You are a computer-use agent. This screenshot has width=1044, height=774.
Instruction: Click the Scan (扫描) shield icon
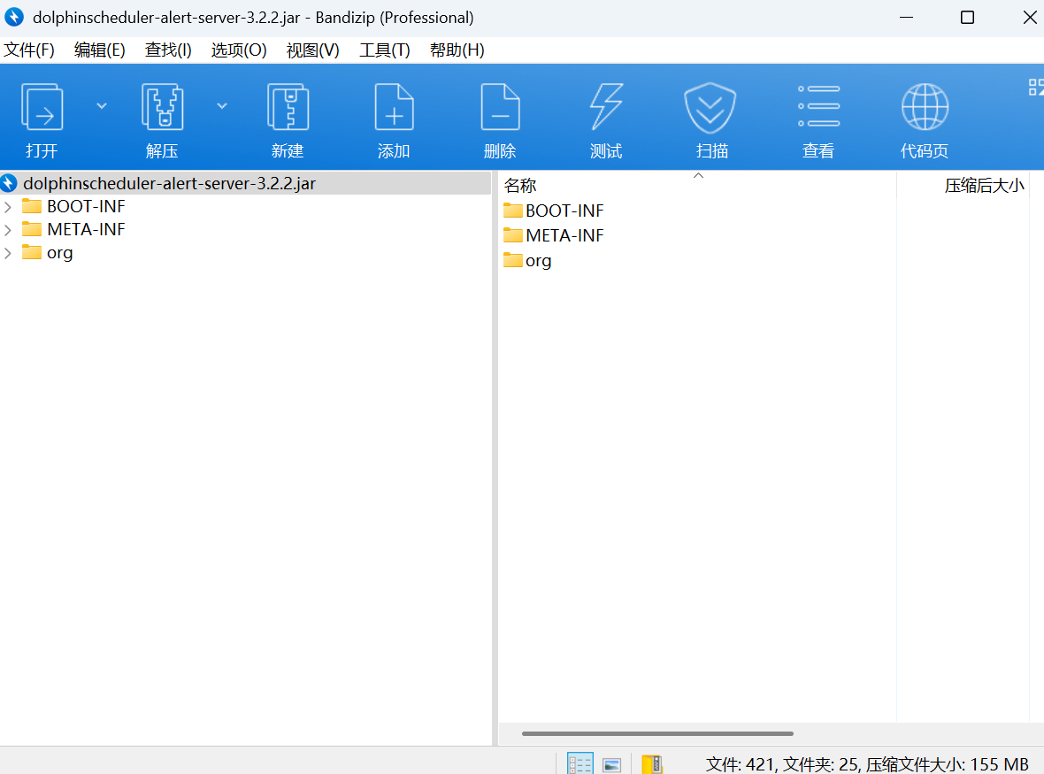coord(710,109)
